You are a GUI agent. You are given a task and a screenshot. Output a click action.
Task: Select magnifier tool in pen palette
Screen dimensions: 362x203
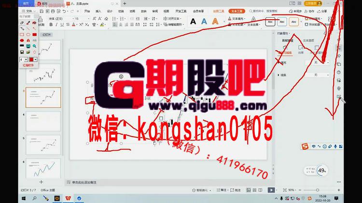[34, 46]
